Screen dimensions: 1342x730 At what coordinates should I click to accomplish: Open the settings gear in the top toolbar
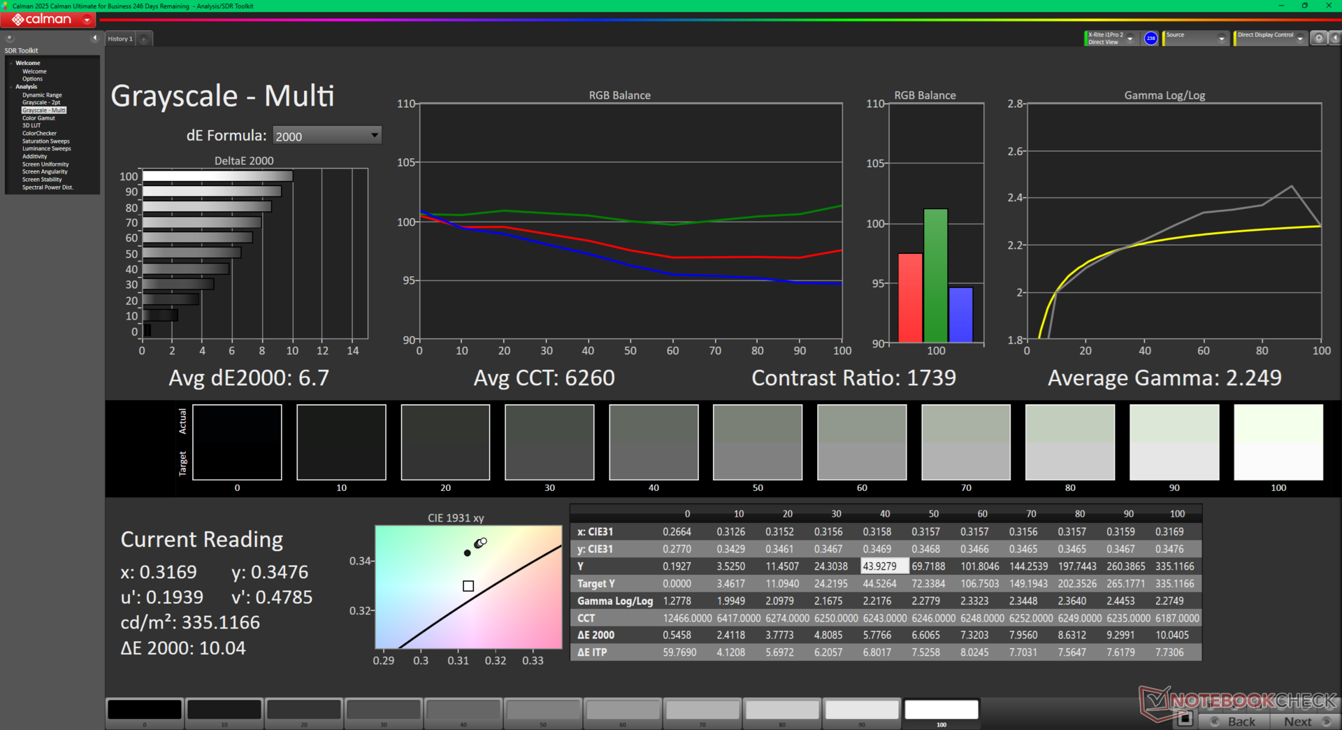pyautogui.click(x=1319, y=38)
